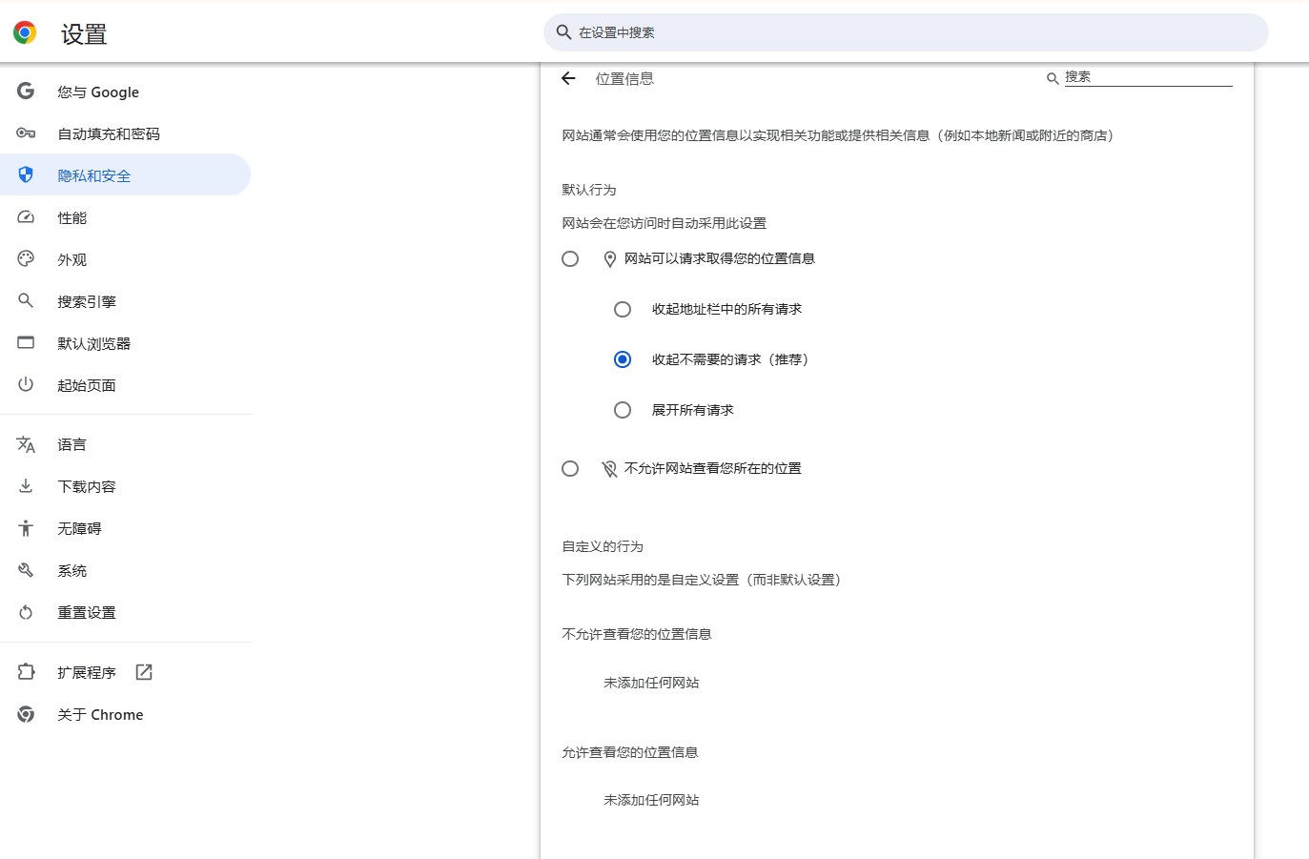Go back using the arrow beside 位置信息

[x=568, y=78]
